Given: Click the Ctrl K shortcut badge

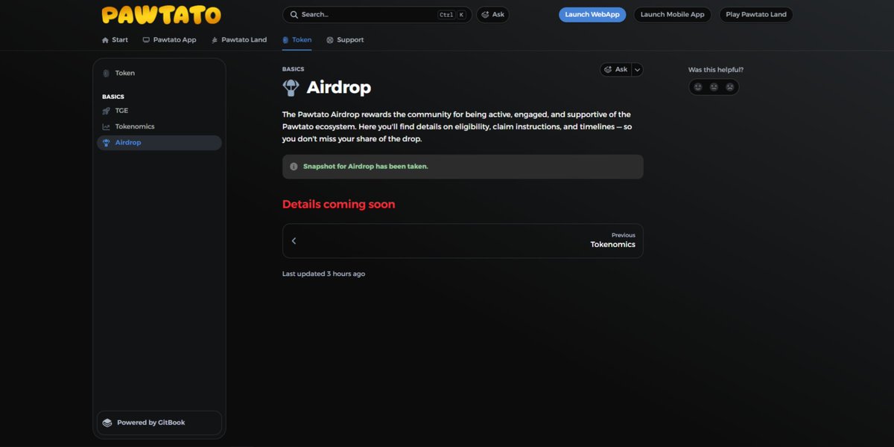Looking at the screenshot, I should point(451,15).
